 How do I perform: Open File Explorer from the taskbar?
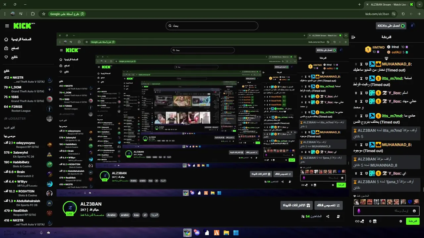[x=226, y=233]
